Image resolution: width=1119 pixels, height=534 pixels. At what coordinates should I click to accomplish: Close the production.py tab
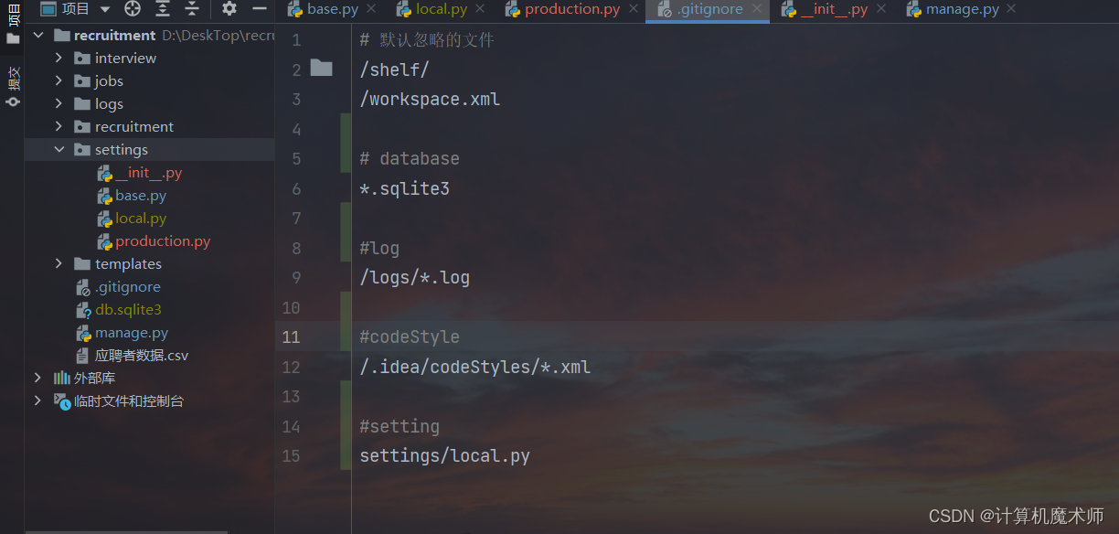pyautogui.click(x=633, y=9)
